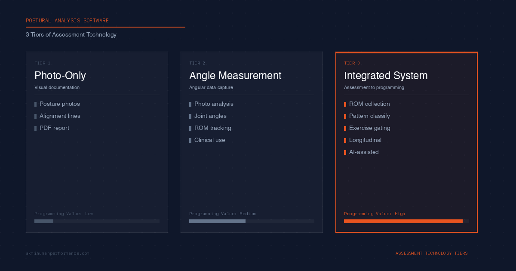Click the Clinical use list item
This screenshot has width=516, height=271.
207,140
